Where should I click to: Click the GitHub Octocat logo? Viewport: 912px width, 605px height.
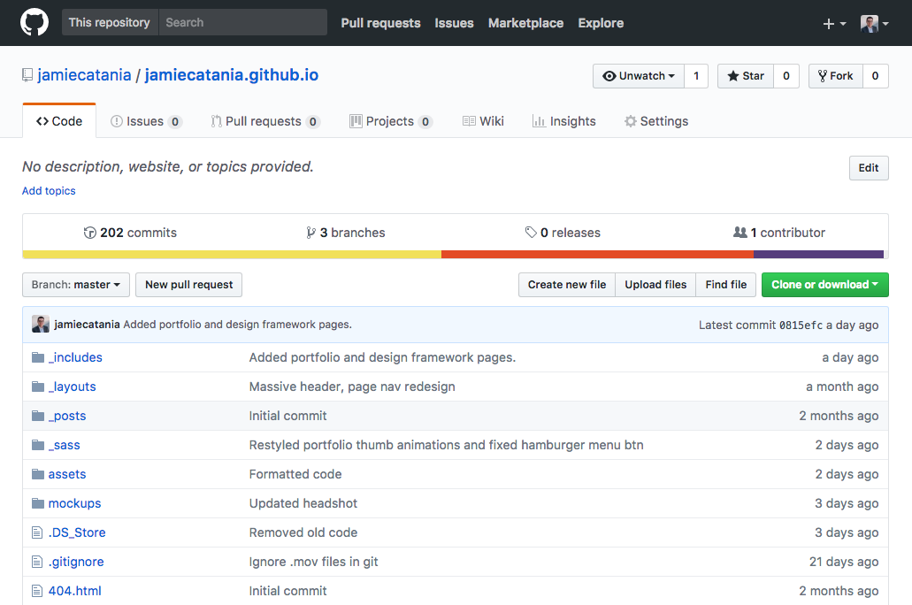click(34, 22)
